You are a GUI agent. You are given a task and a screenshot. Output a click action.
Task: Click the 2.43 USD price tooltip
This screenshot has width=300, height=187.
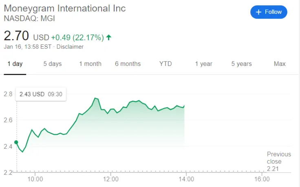coord(41,94)
